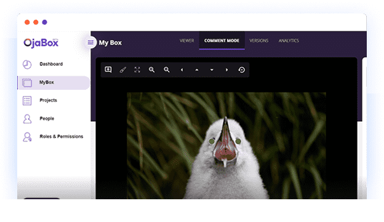This screenshot has height=222, width=384.
Task: Pan image left with arrow
Action: (x=182, y=69)
